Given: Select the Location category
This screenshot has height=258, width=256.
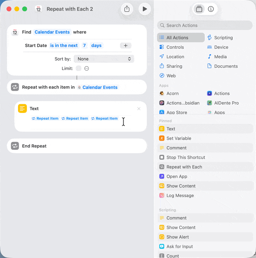Looking at the screenshot, I should pyautogui.click(x=175, y=57).
